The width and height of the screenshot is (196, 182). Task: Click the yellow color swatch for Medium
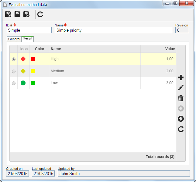tap(33, 71)
